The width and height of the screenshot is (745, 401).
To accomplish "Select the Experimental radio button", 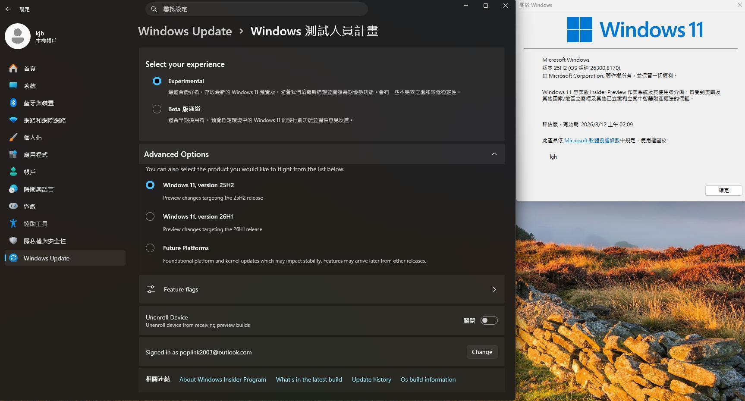I will pos(157,81).
